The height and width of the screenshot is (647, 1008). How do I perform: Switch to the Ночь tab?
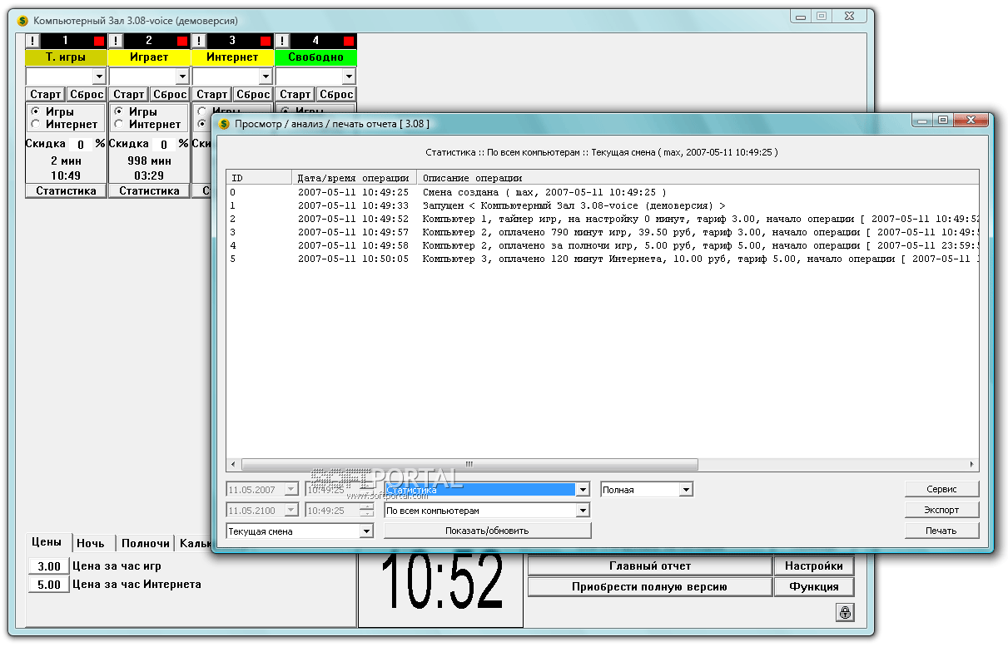[x=91, y=543]
